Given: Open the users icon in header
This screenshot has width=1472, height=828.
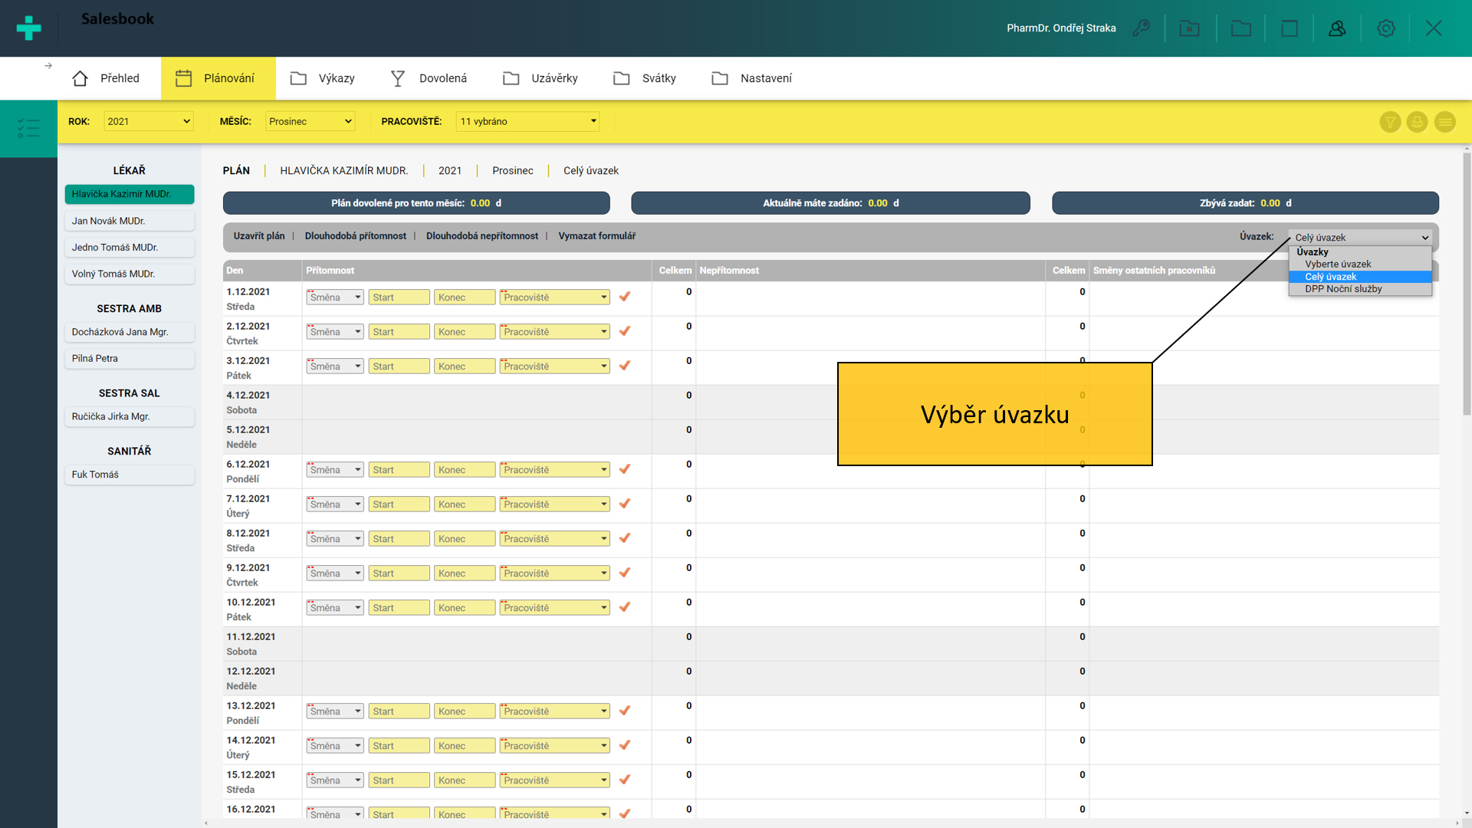Looking at the screenshot, I should pos(1337,28).
